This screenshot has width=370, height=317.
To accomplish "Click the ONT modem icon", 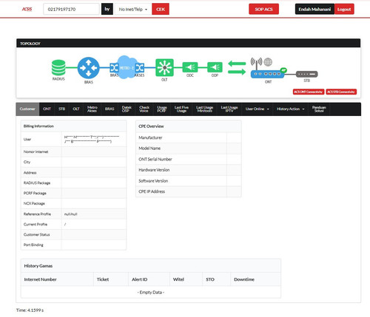I will click(268, 74).
